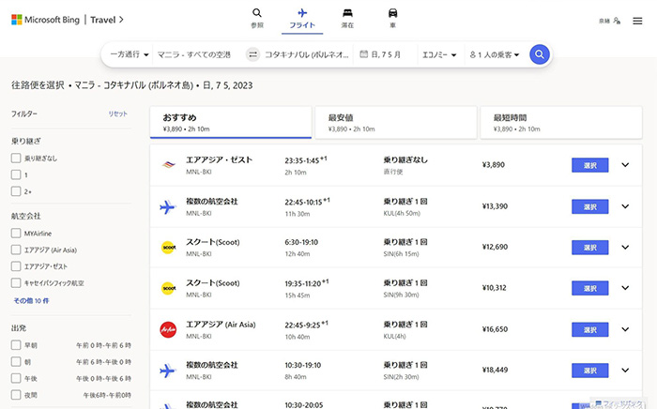Image resolution: width=657 pixels, height=409 pixels.
Task: Click the AirAsia Zest airline logo
Action: (168, 165)
